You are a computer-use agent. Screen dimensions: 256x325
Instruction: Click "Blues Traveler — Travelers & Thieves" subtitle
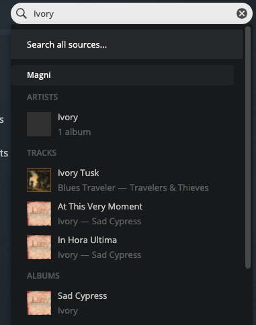click(x=133, y=188)
